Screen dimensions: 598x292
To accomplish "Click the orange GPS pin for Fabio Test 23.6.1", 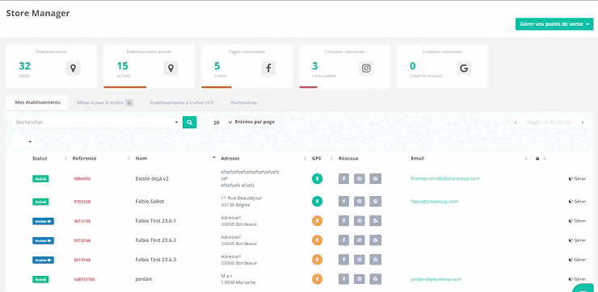I will pos(318,221).
